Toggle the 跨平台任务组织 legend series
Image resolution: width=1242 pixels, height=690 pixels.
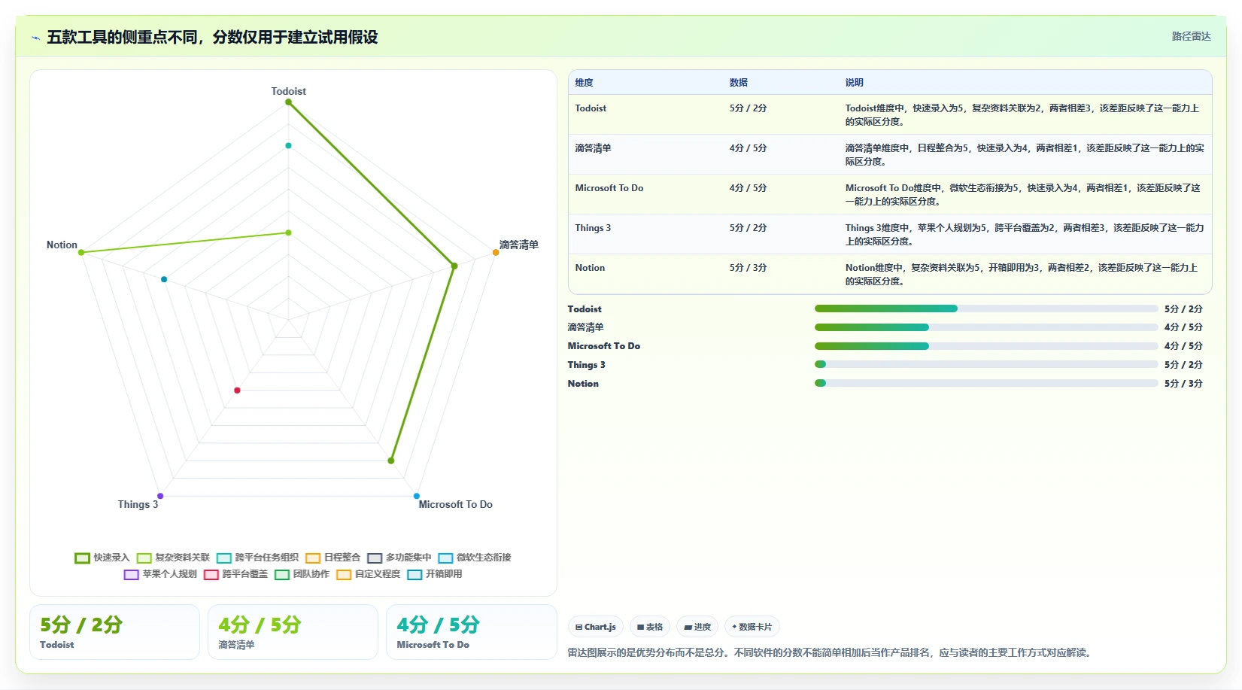pyautogui.click(x=257, y=558)
